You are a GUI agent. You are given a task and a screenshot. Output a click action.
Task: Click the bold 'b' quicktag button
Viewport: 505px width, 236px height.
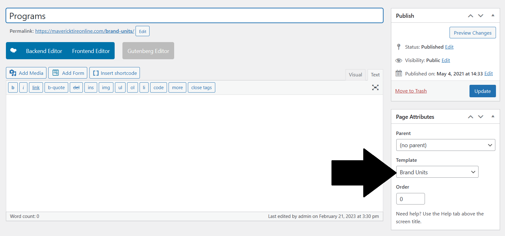pyautogui.click(x=13, y=88)
